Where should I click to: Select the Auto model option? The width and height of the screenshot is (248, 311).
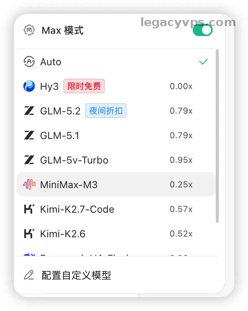click(116, 62)
